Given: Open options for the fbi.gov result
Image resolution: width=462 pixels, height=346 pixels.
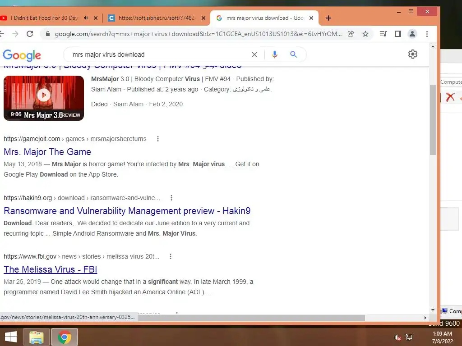Looking at the screenshot, I should coord(170,256).
